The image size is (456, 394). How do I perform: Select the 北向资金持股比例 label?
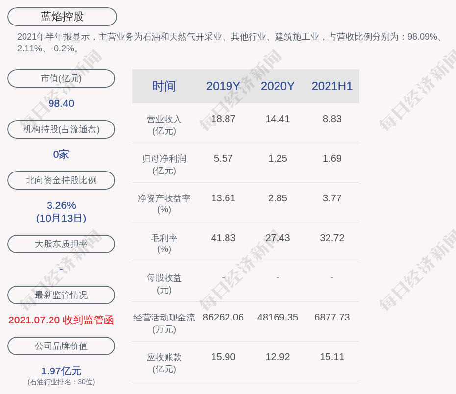point(61,180)
